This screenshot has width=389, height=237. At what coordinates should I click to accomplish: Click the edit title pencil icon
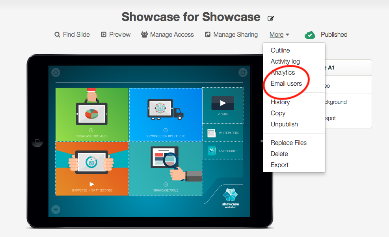271,19
